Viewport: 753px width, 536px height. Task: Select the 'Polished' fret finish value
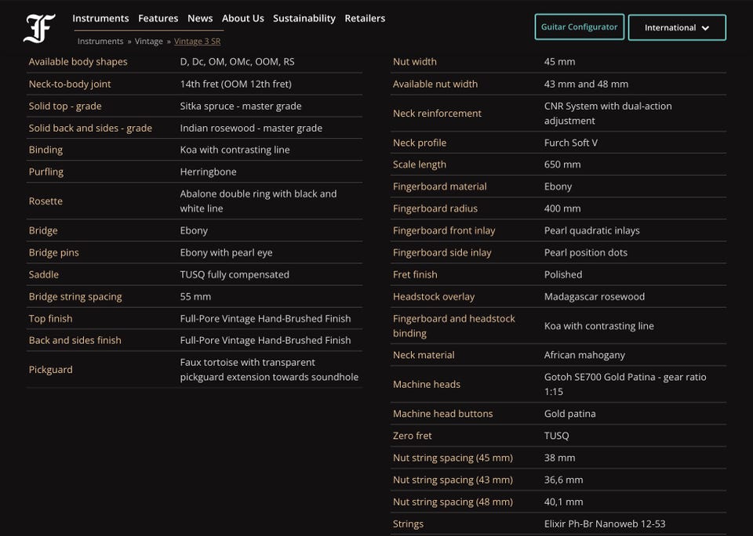[x=563, y=275]
